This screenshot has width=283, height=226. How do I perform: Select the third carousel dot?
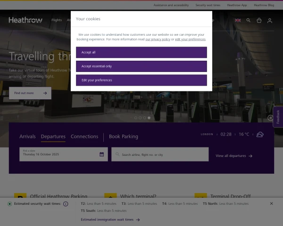pos(145,118)
